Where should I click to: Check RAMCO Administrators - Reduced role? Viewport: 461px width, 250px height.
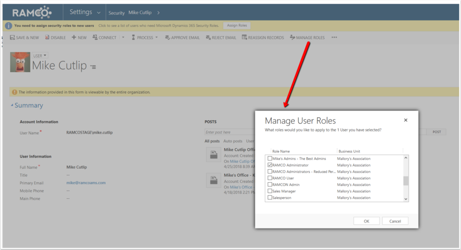point(270,171)
